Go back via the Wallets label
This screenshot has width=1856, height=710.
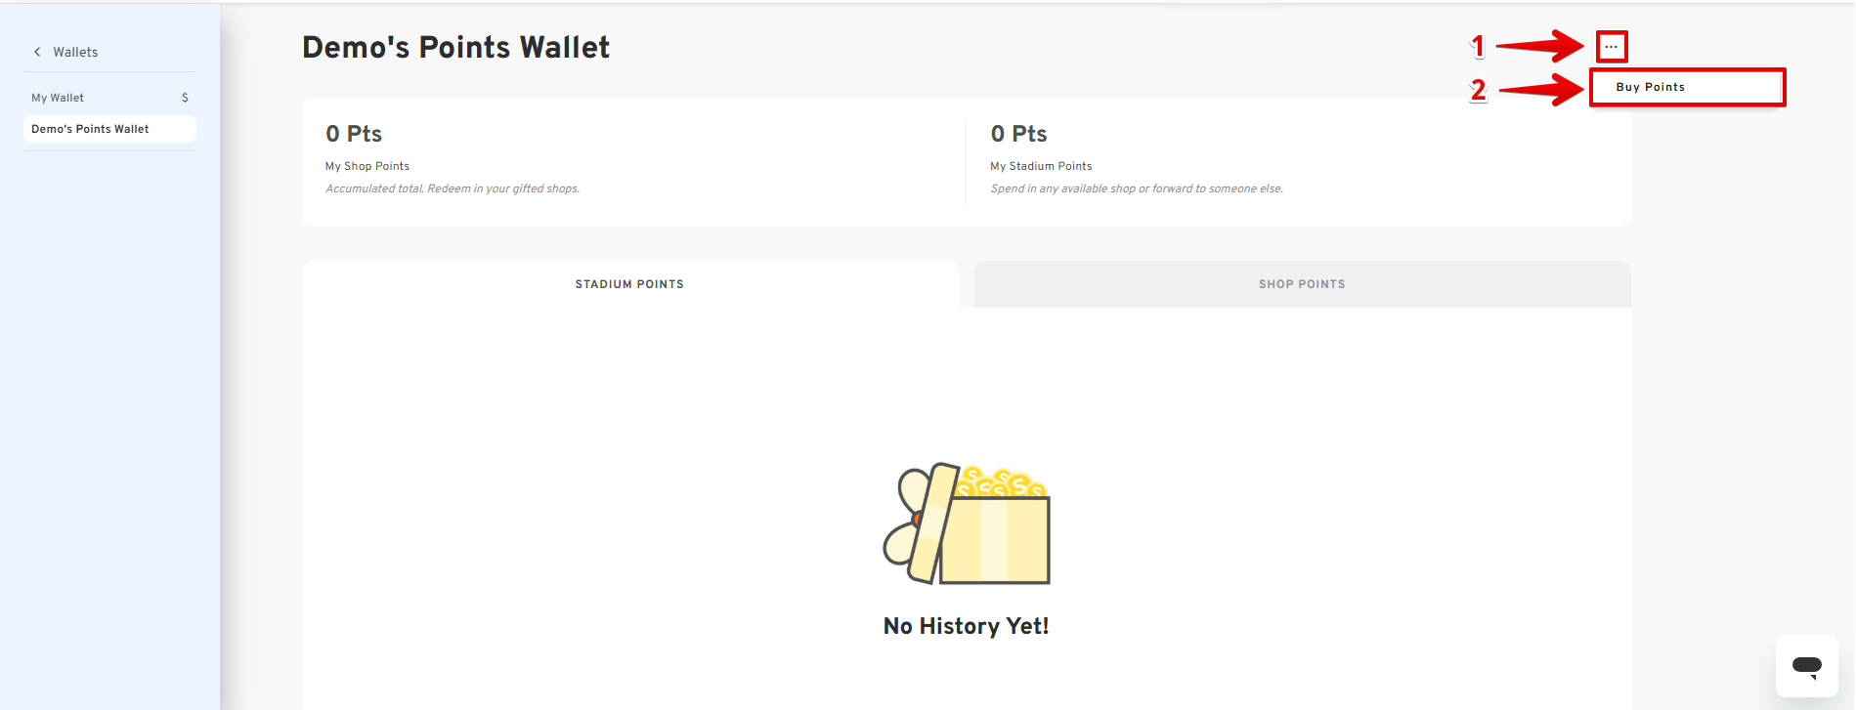point(75,52)
